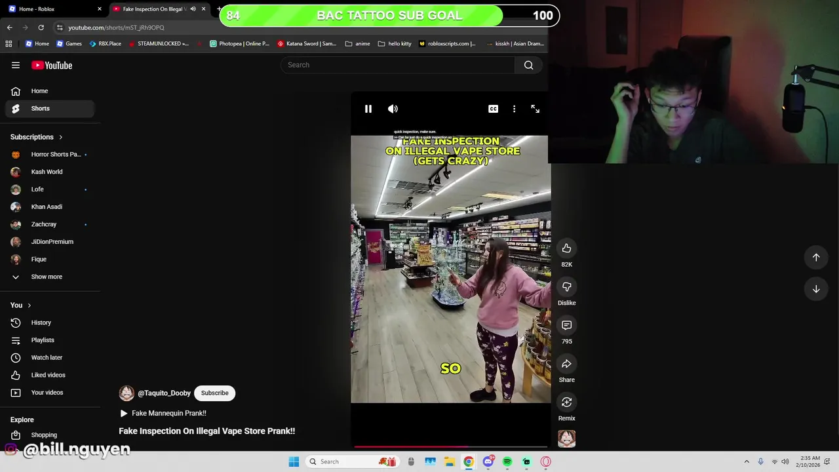Open the Fake Mannequin Prank!! linked video
Screen dimensions: 839x472
click(x=163, y=413)
